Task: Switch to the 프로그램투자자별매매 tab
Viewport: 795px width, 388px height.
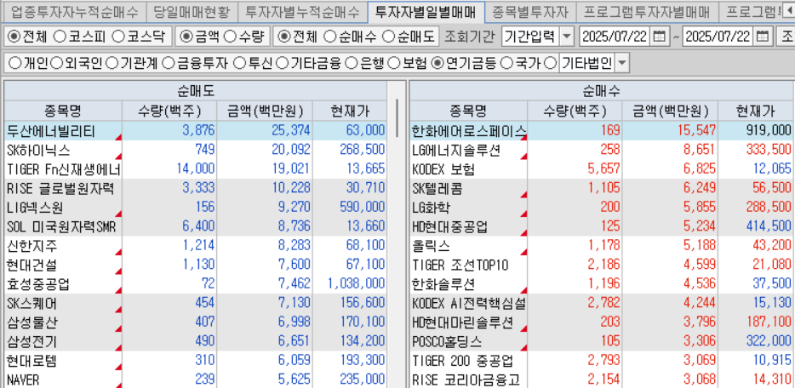Action: tap(647, 11)
